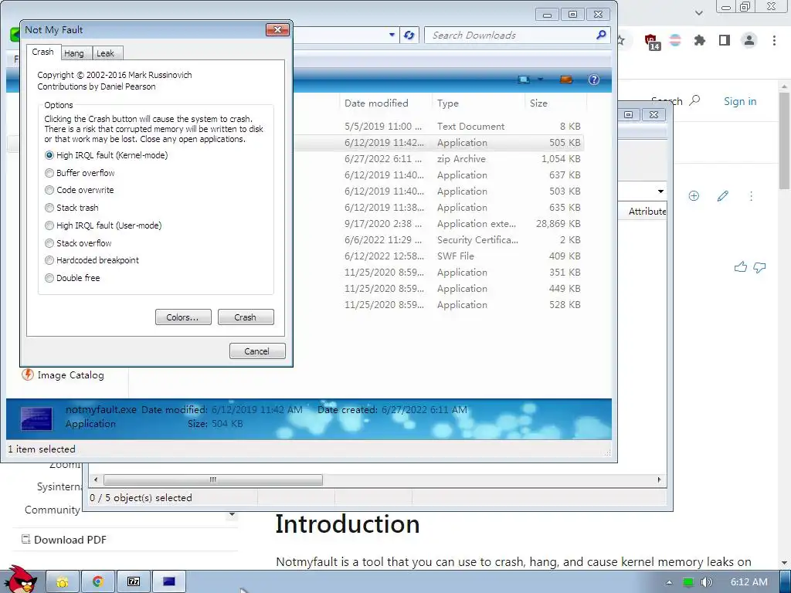This screenshot has height=593, width=791.
Task: Click the volume speaker tray icon
Action: click(707, 582)
